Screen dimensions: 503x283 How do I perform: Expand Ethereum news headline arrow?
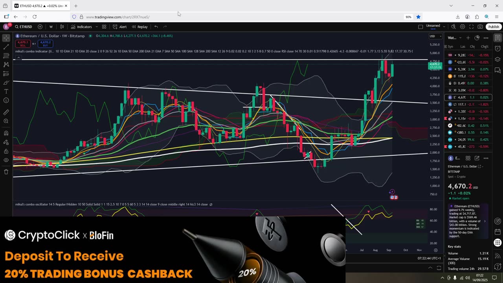[485, 221]
